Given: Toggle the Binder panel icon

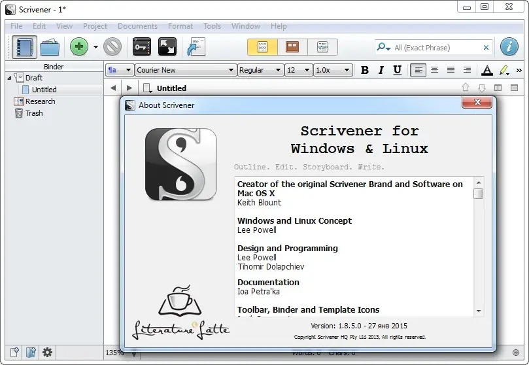Looking at the screenshot, I should [x=24, y=47].
